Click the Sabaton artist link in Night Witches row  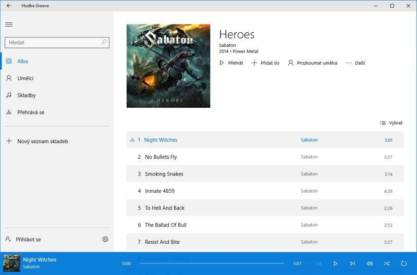coord(309,140)
